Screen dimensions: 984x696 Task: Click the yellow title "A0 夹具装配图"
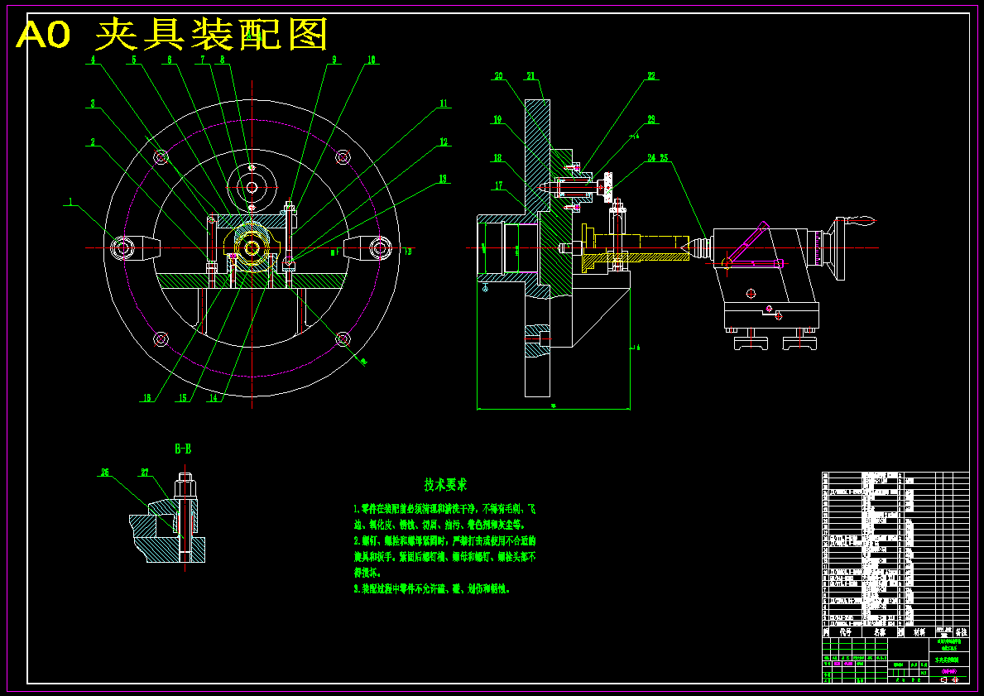[x=171, y=35]
